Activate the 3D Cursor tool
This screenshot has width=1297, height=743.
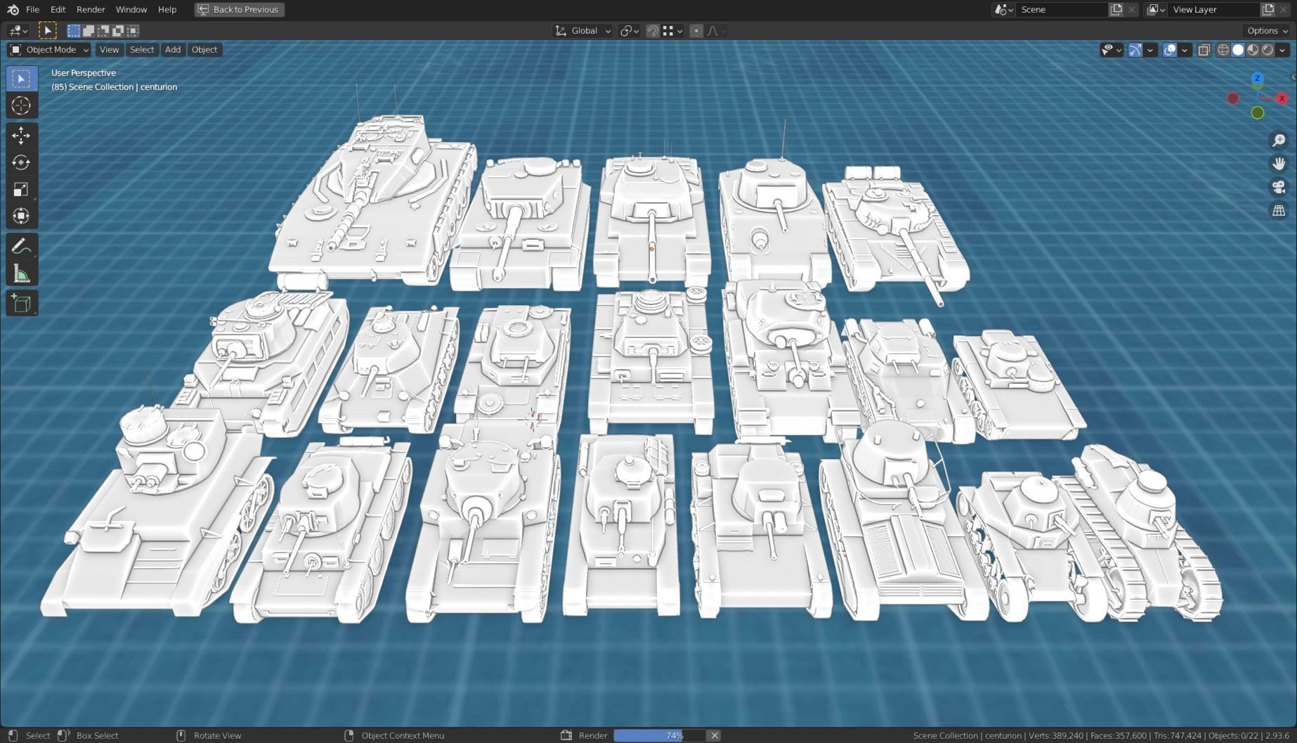(x=22, y=105)
